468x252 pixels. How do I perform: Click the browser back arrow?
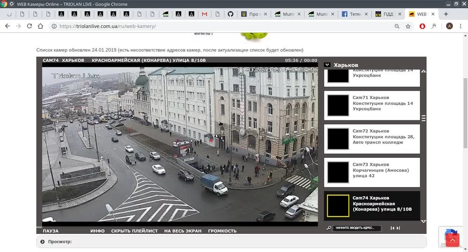tap(7, 26)
